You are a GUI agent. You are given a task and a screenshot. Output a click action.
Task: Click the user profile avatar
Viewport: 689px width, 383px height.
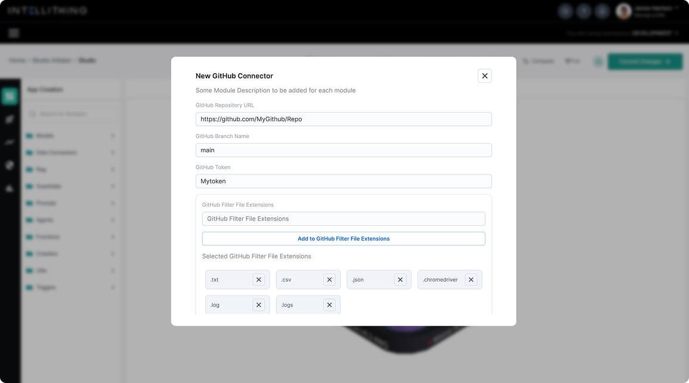(x=623, y=11)
